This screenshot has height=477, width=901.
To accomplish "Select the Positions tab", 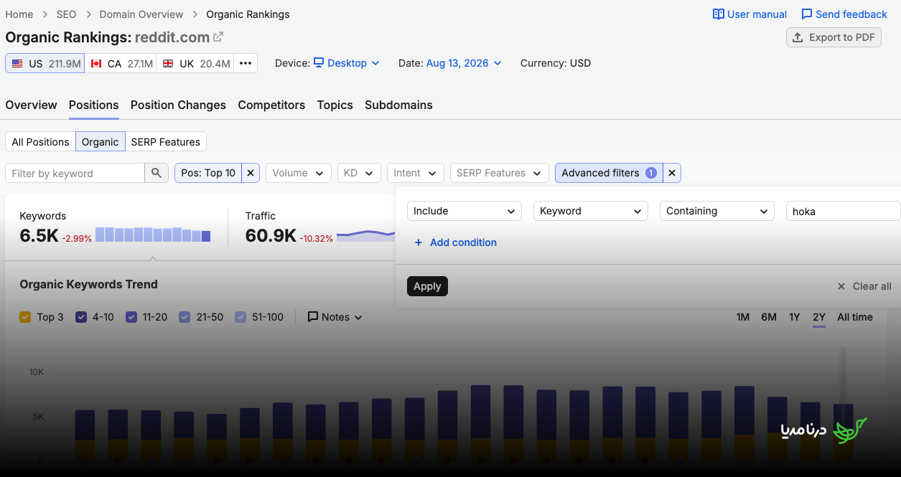I will (94, 105).
